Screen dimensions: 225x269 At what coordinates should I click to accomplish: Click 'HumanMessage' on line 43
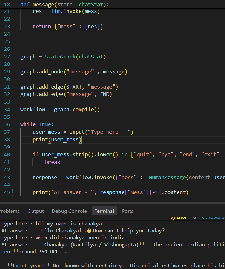(x=167, y=178)
